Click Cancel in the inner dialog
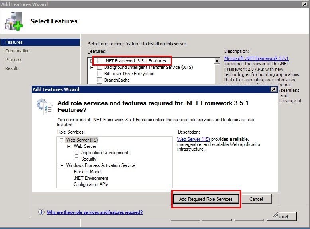 (256, 199)
